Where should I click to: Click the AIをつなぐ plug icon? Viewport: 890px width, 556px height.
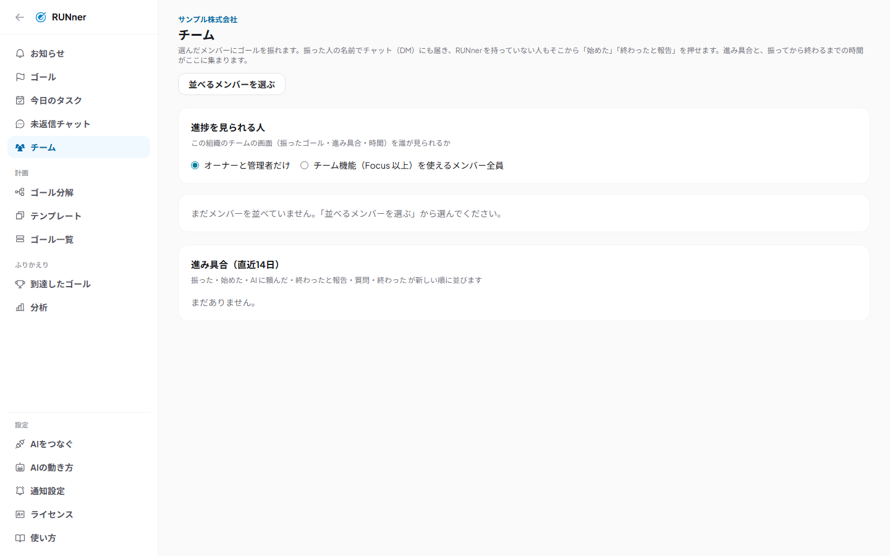(20, 444)
